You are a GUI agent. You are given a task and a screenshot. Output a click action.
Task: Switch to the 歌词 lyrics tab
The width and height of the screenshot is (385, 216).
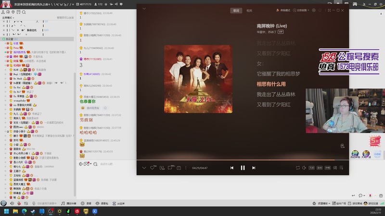pyautogui.click(x=236, y=11)
